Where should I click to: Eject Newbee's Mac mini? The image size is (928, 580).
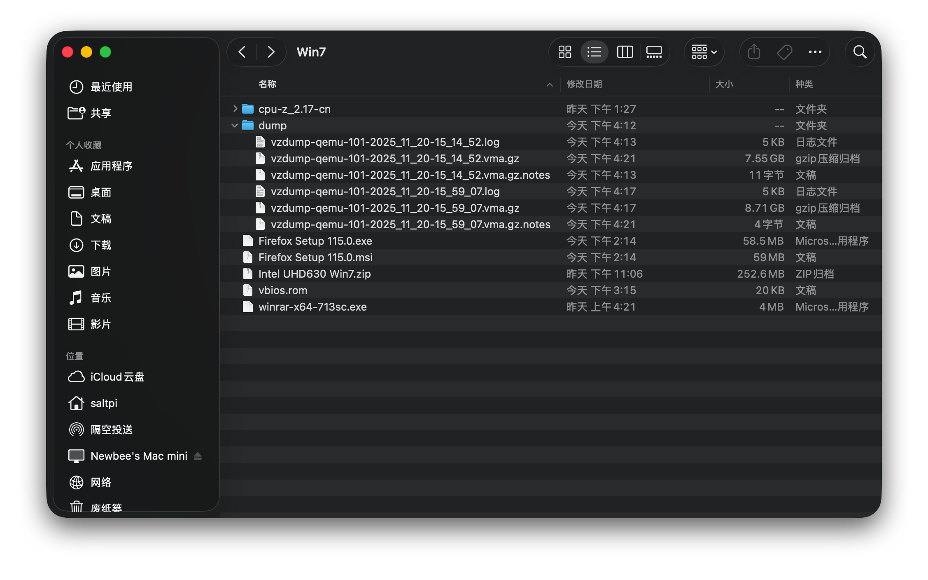click(x=198, y=456)
